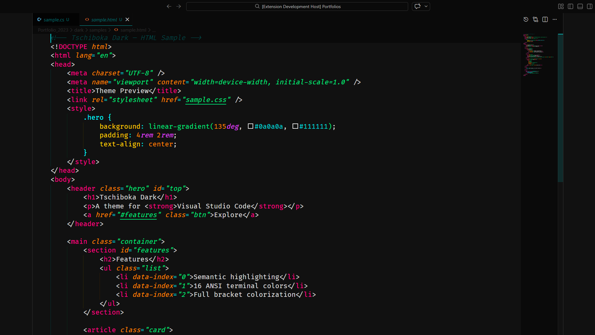
Task: Click the Customize Layout icon
Action: tap(561, 6)
